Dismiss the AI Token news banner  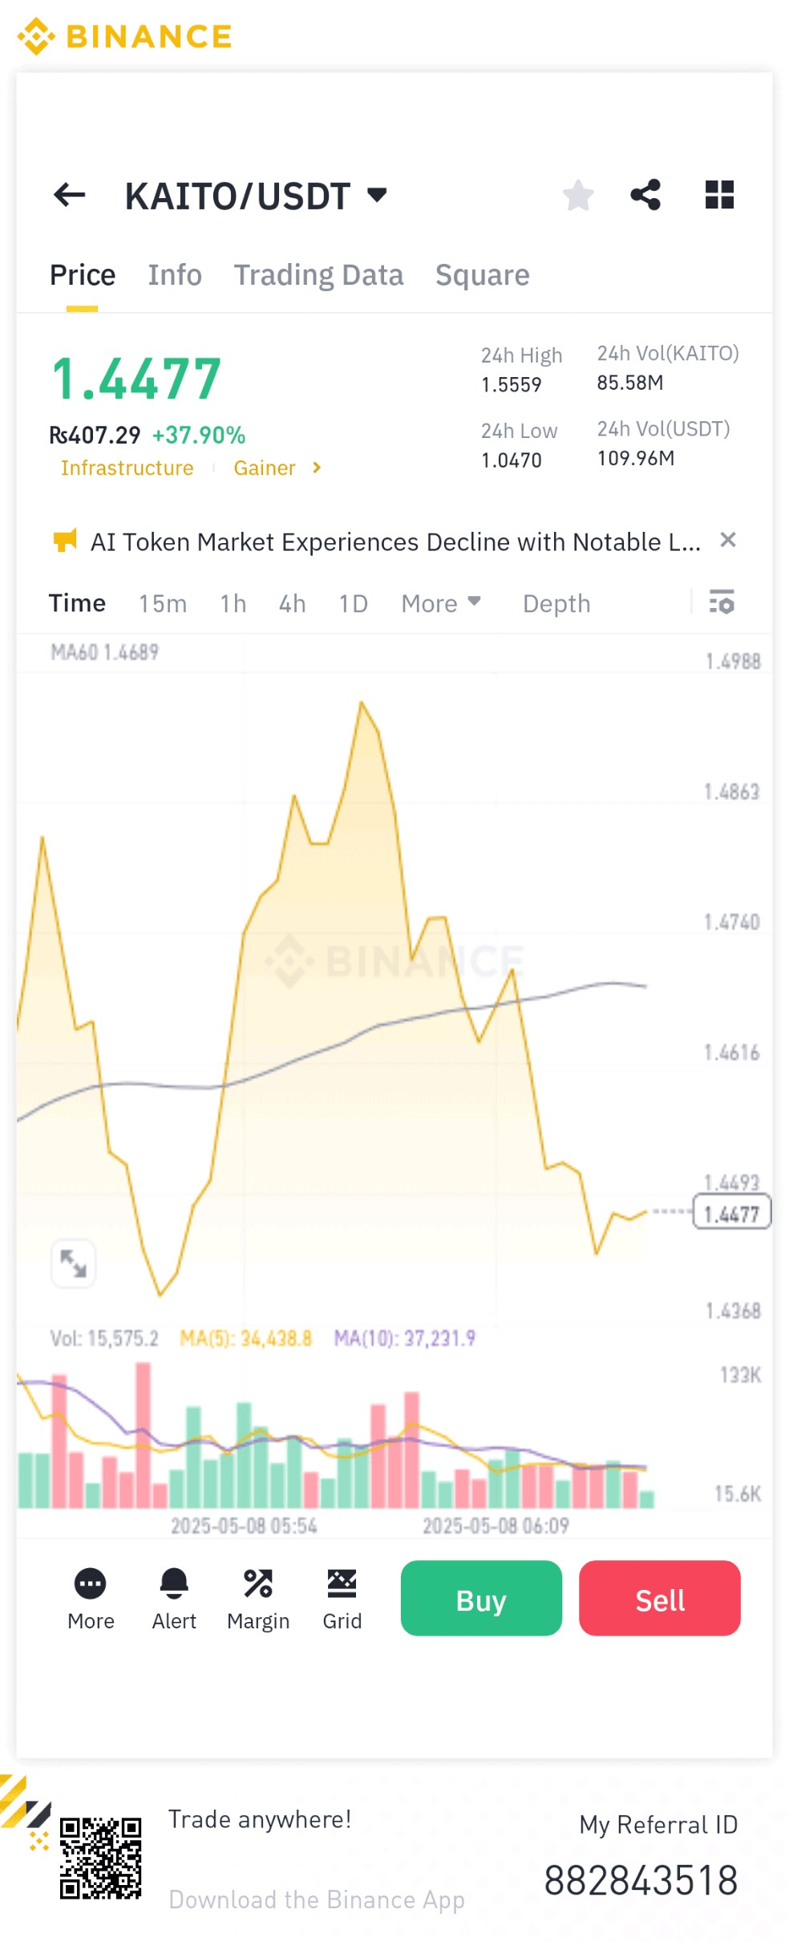pyautogui.click(x=728, y=541)
